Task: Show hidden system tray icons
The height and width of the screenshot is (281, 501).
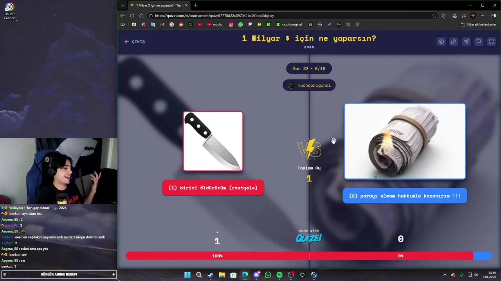Action: tap(445, 275)
